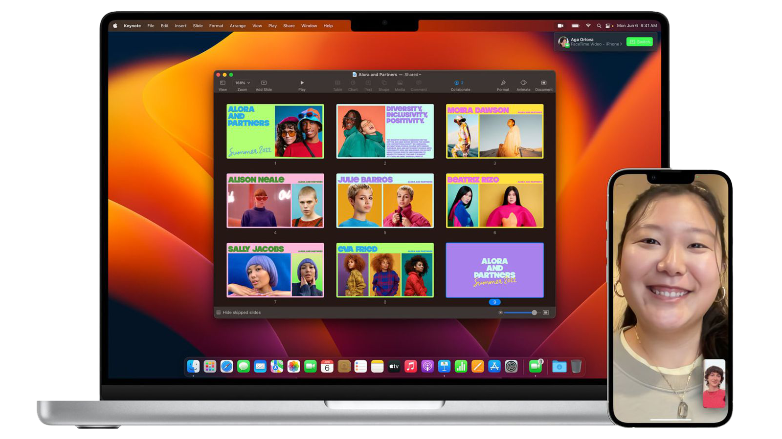Viewport: 782px width, 439px height.
Task: Select the Moira Dawson slide thumbnail
Action: (494, 131)
